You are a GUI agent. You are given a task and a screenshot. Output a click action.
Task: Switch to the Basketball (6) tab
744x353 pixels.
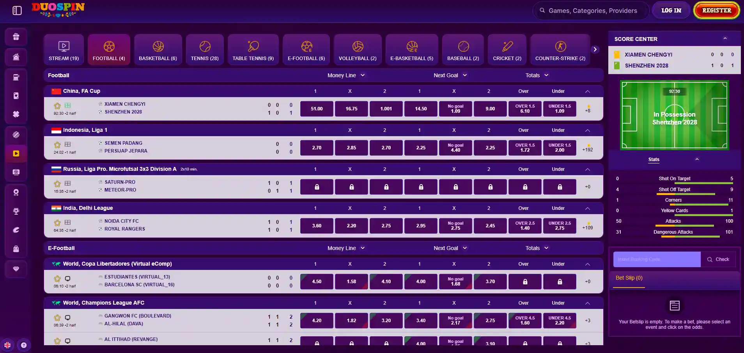pos(158,50)
